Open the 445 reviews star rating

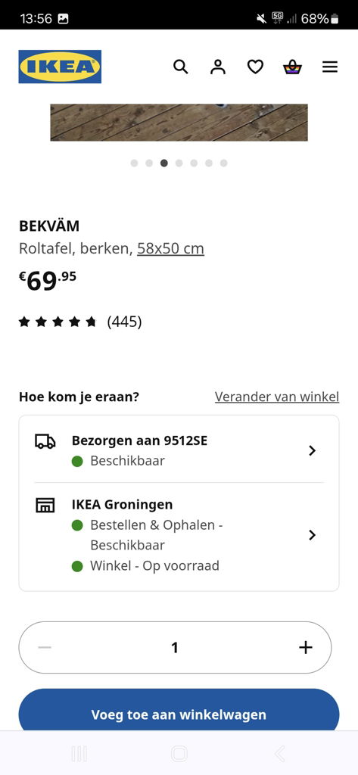pyautogui.click(x=80, y=322)
